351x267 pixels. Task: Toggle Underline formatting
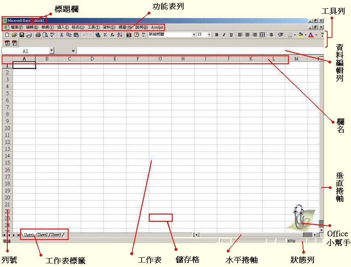point(231,35)
